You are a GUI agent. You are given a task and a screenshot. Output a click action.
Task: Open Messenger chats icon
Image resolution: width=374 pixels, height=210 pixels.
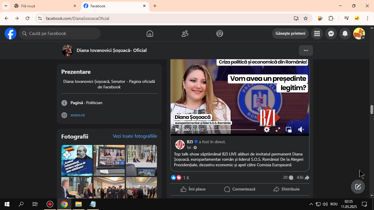pos(331,34)
